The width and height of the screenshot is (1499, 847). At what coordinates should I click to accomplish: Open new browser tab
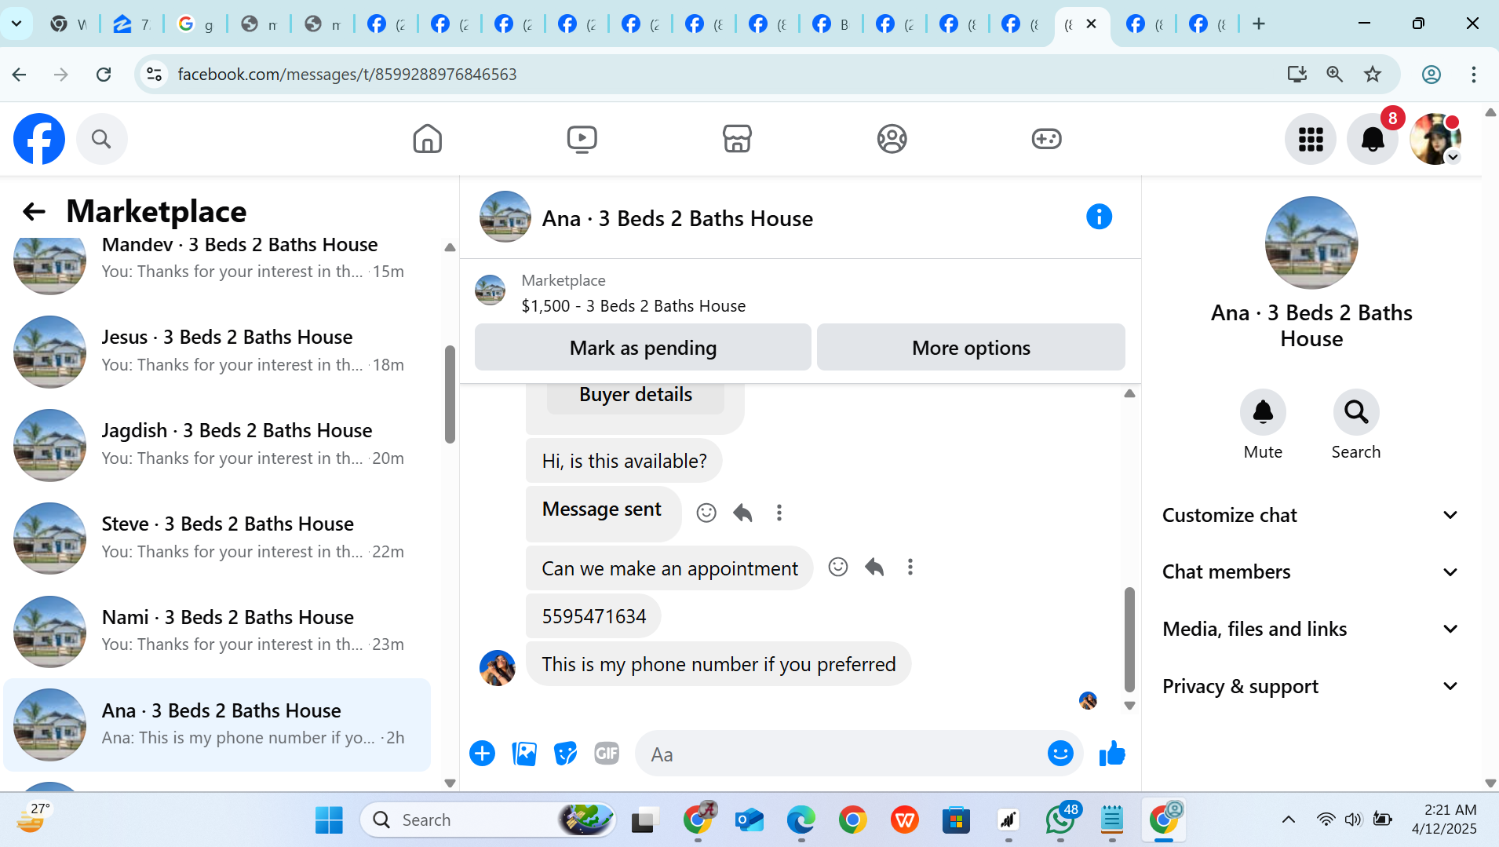point(1259,24)
